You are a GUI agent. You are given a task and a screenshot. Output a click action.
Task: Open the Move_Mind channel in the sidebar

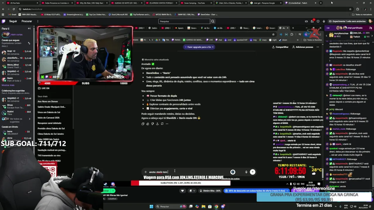coord(16,66)
